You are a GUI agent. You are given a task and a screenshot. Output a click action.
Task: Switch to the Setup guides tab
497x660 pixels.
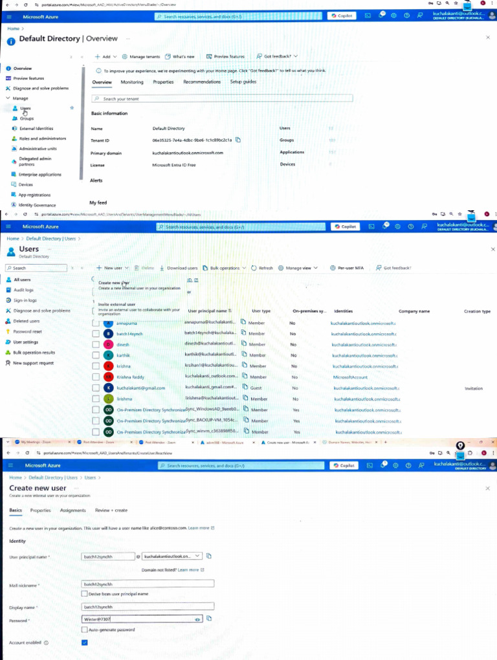(243, 82)
